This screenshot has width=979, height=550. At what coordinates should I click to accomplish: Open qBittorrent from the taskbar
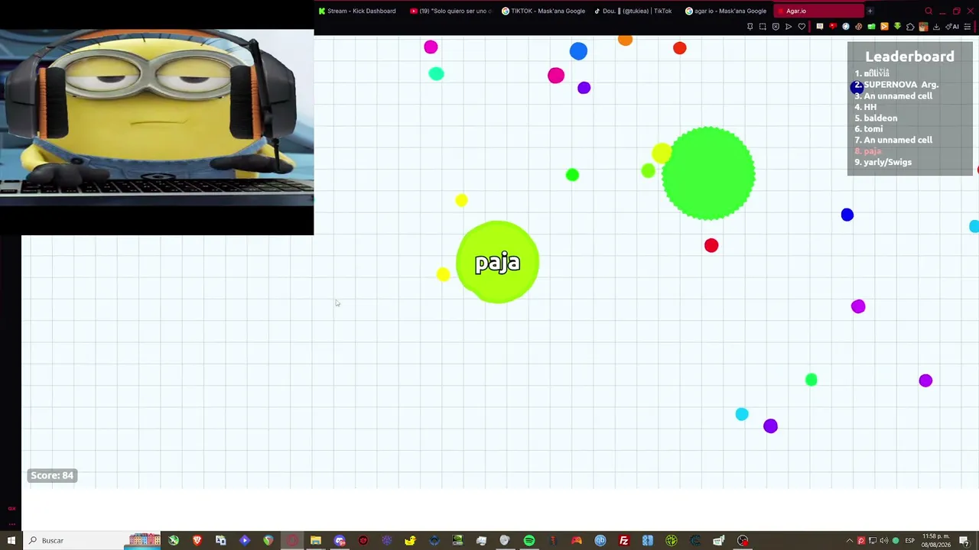[600, 541]
